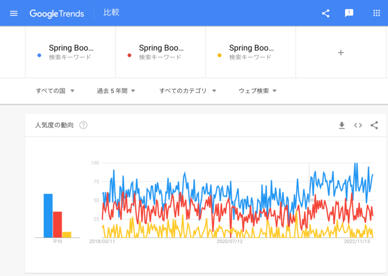This screenshot has height=276, width=388.
Task: Select the yellow-dot Spring Boo... search term
Action: coord(251,52)
